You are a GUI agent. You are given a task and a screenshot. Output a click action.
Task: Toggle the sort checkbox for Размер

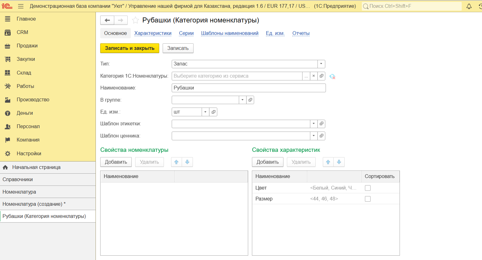(368, 199)
